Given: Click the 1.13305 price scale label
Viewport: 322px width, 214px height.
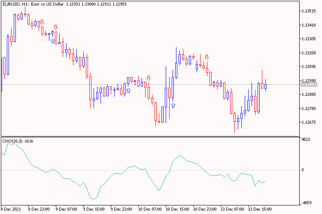Looking at the screenshot, I should [x=309, y=39].
